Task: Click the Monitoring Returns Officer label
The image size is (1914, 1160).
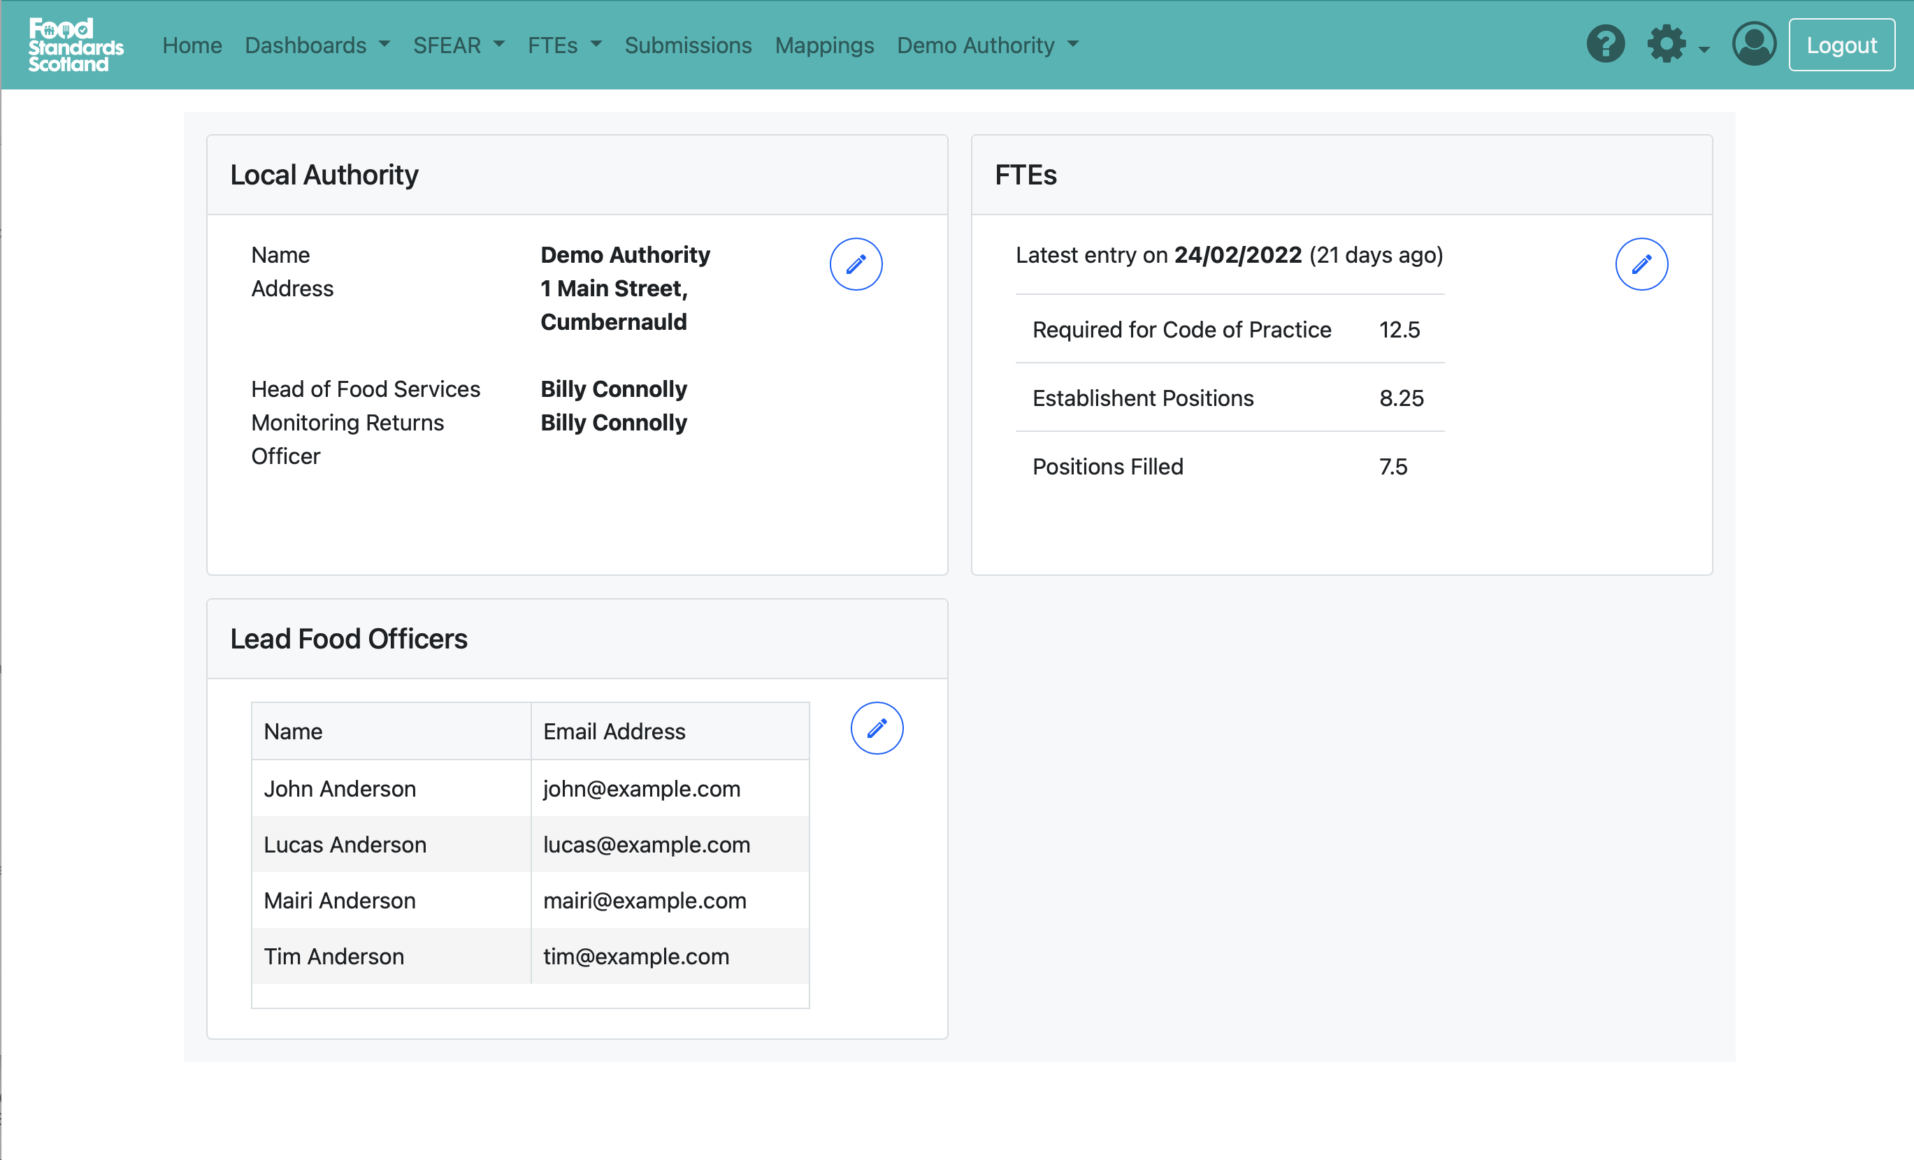Action: pyautogui.click(x=347, y=440)
